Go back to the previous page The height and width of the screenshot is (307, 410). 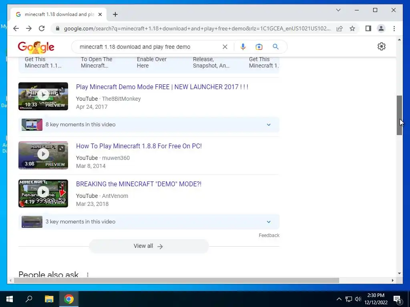(16, 28)
